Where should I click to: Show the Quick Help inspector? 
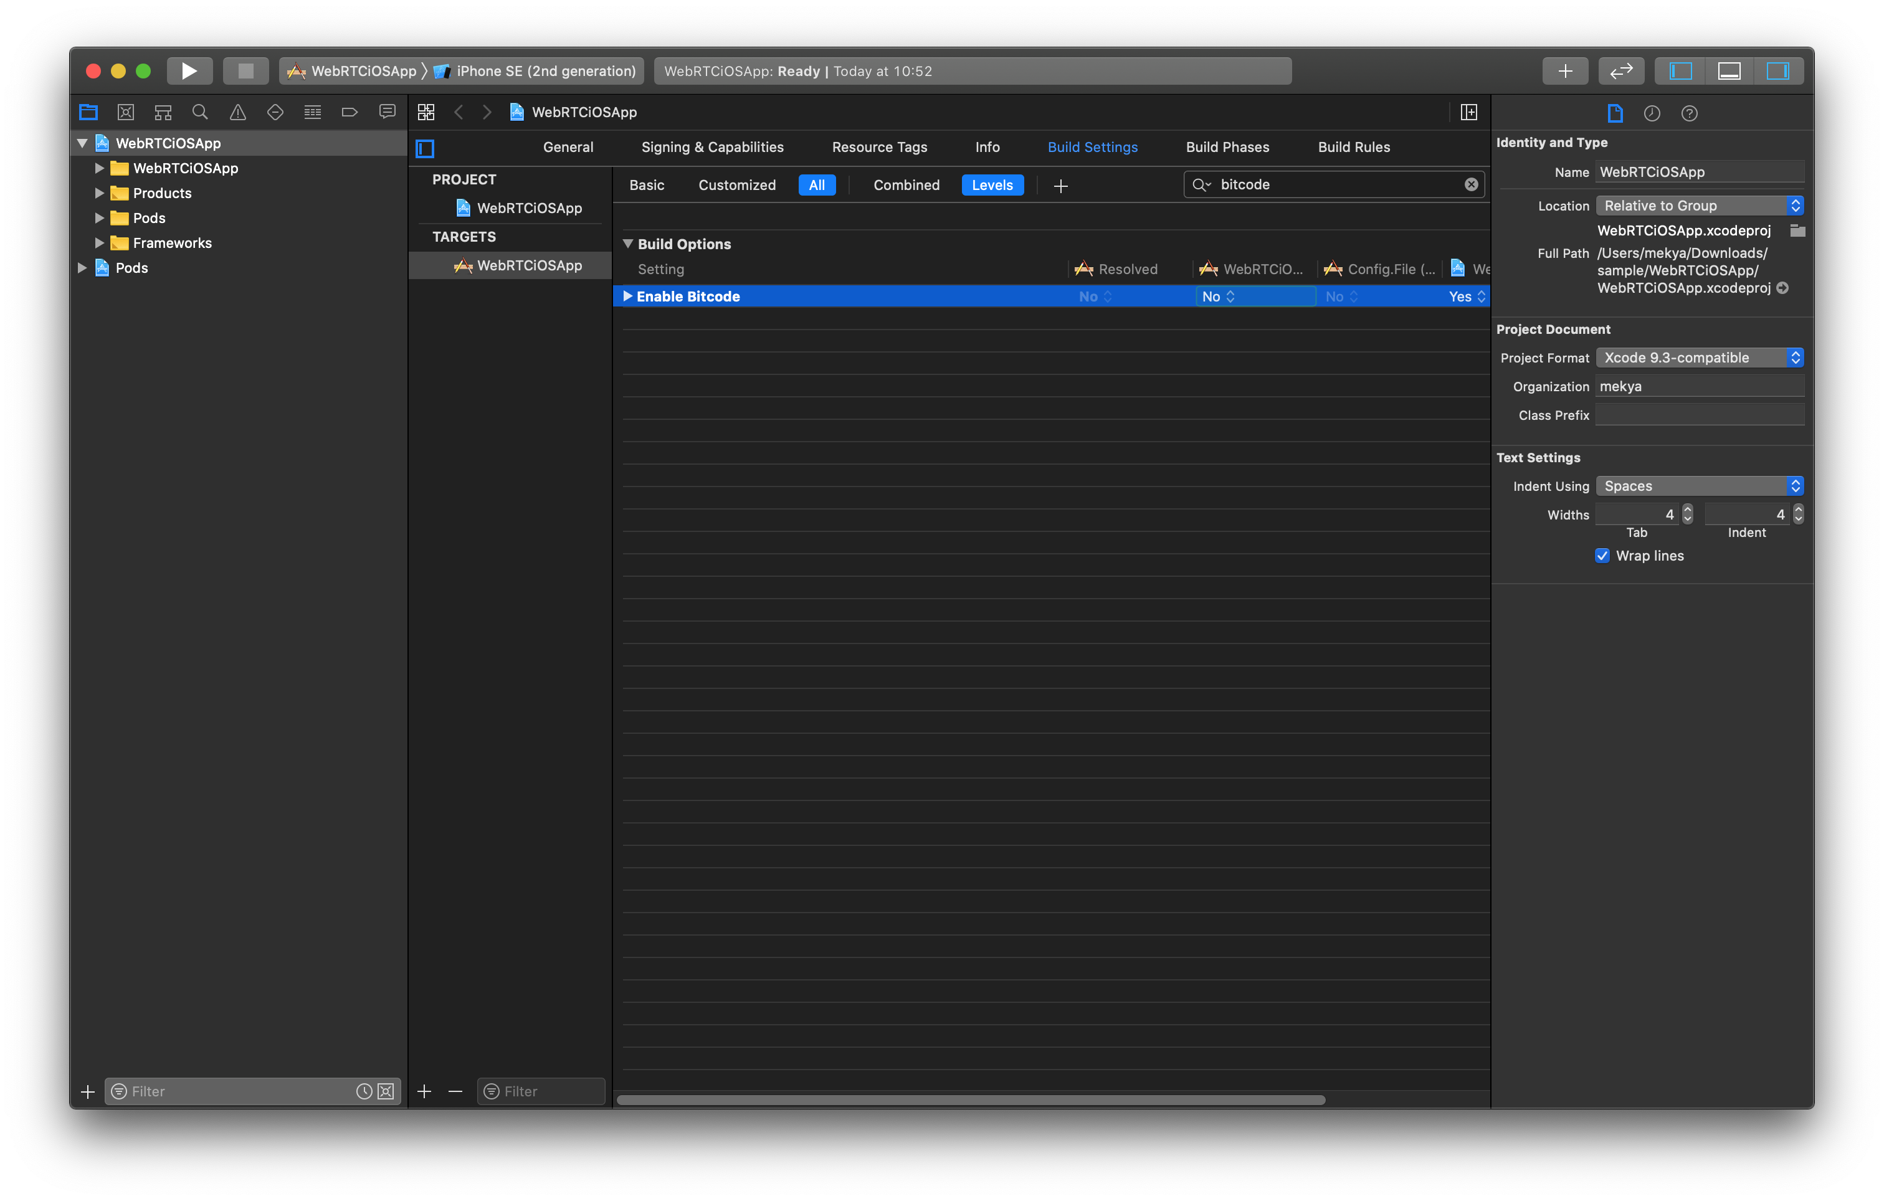[x=1689, y=113]
